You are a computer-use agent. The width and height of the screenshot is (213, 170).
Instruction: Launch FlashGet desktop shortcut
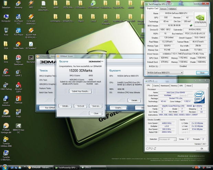[19, 100]
